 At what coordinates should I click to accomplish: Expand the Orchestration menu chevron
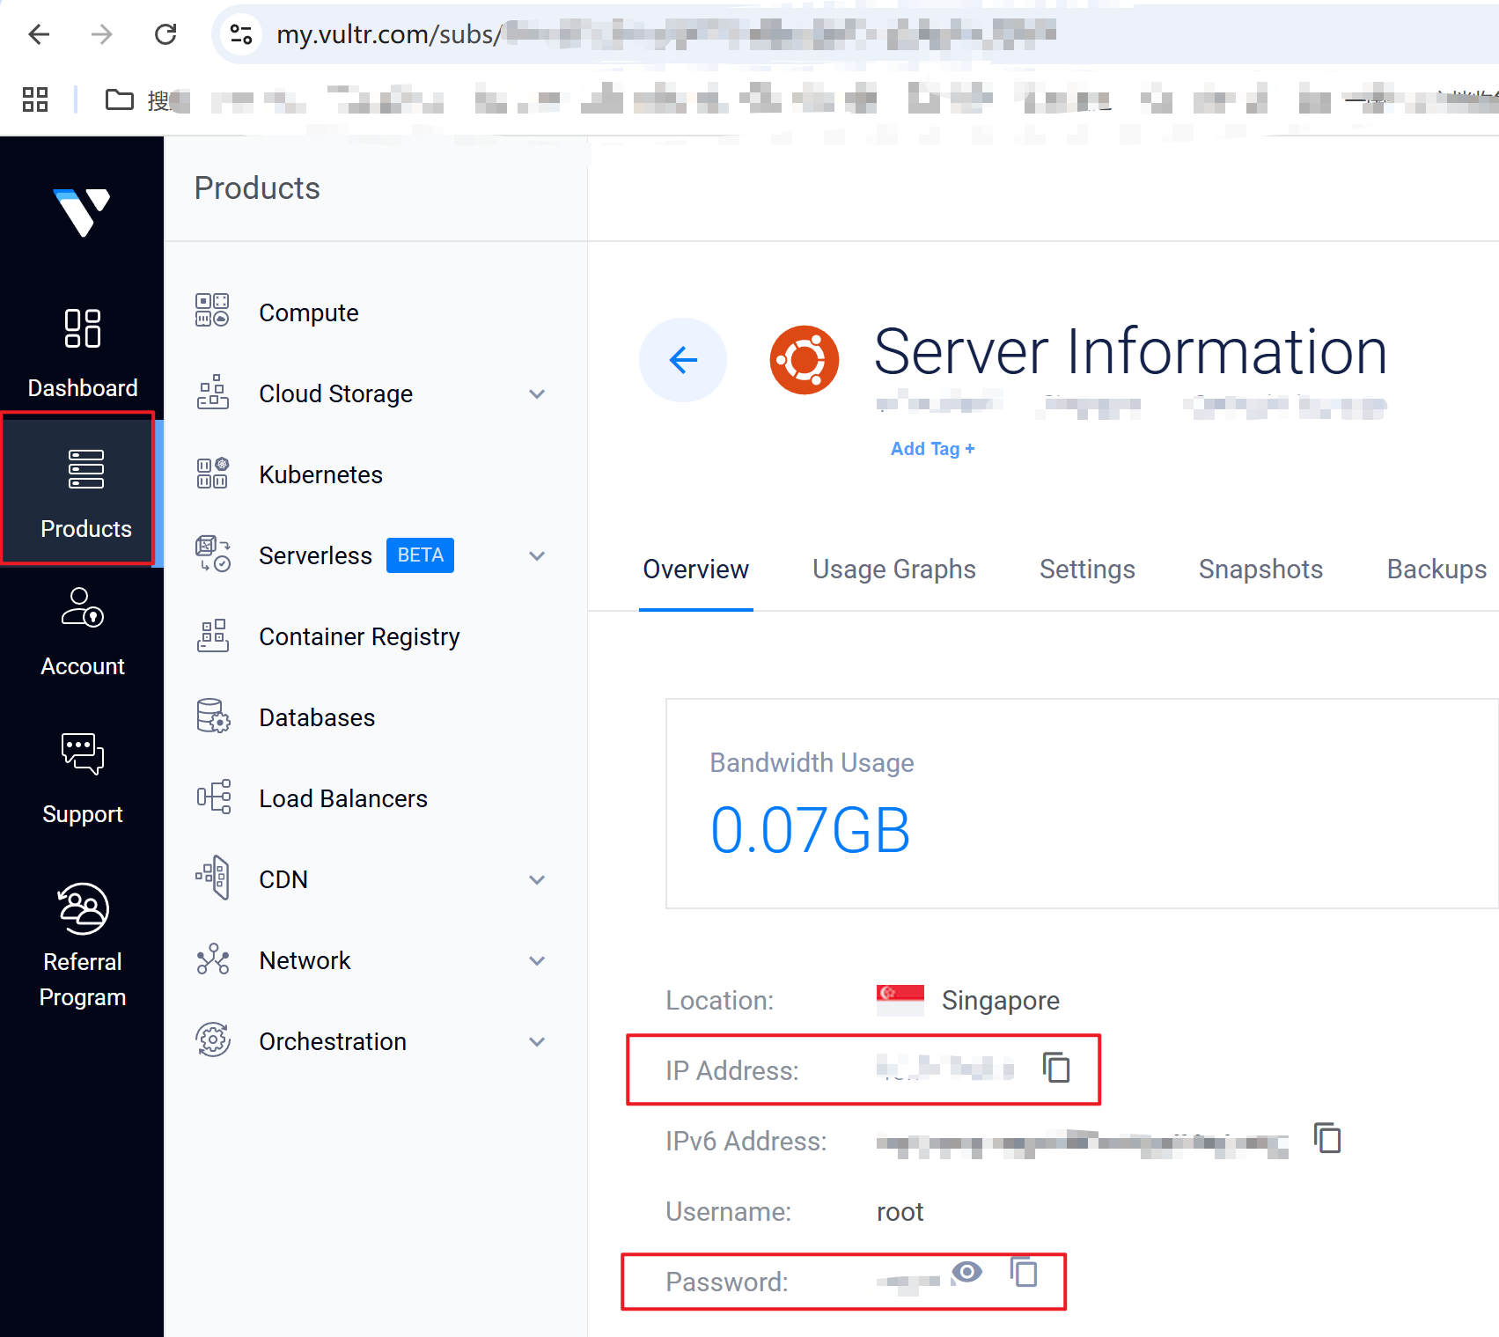point(537,1042)
